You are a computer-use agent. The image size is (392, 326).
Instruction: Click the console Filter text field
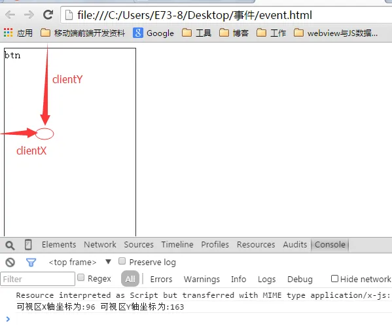pyautogui.click(x=37, y=279)
